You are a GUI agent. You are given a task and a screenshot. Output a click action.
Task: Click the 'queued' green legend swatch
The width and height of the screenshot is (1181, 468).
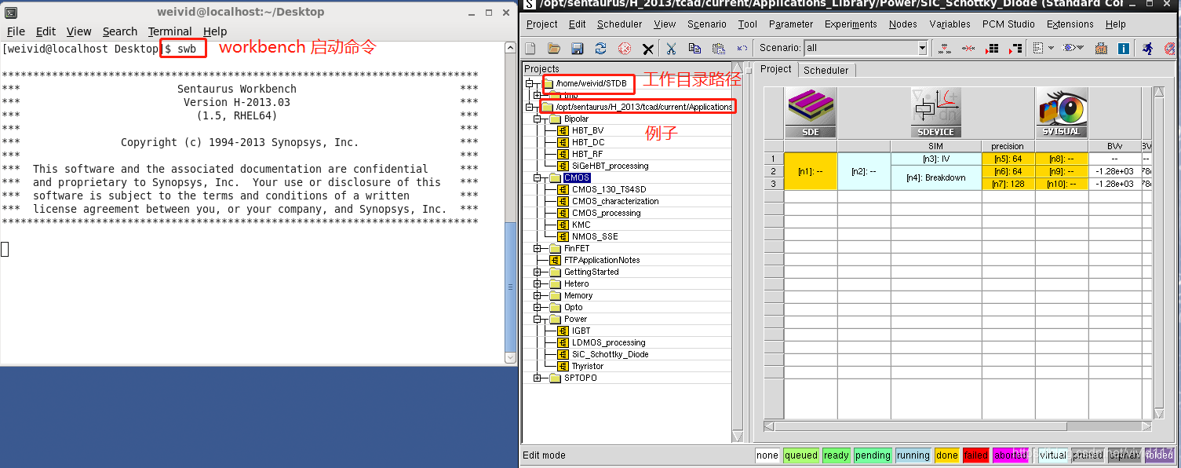point(801,455)
